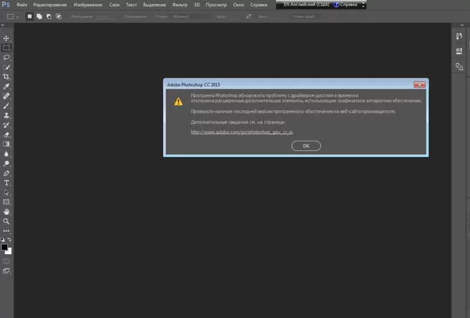Select the Path Selection tool
The height and width of the screenshot is (318, 470).
pyautogui.click(x=6, y=192)
